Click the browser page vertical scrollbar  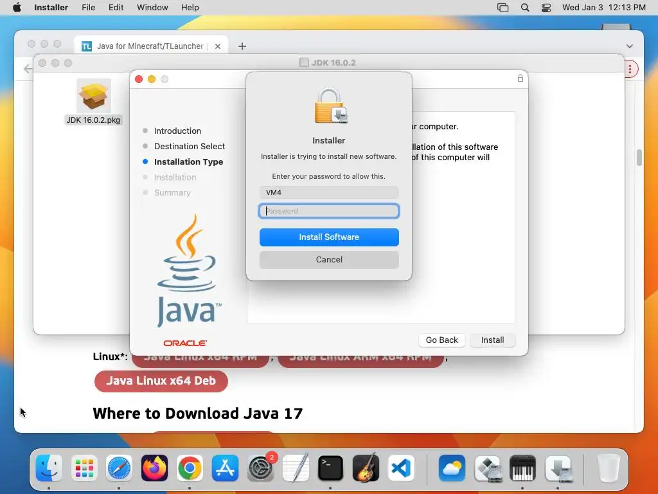click(x=639, y=158)
